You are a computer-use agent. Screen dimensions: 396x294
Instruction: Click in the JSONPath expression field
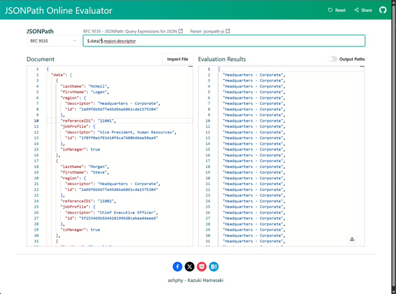[x=224, y=41]
